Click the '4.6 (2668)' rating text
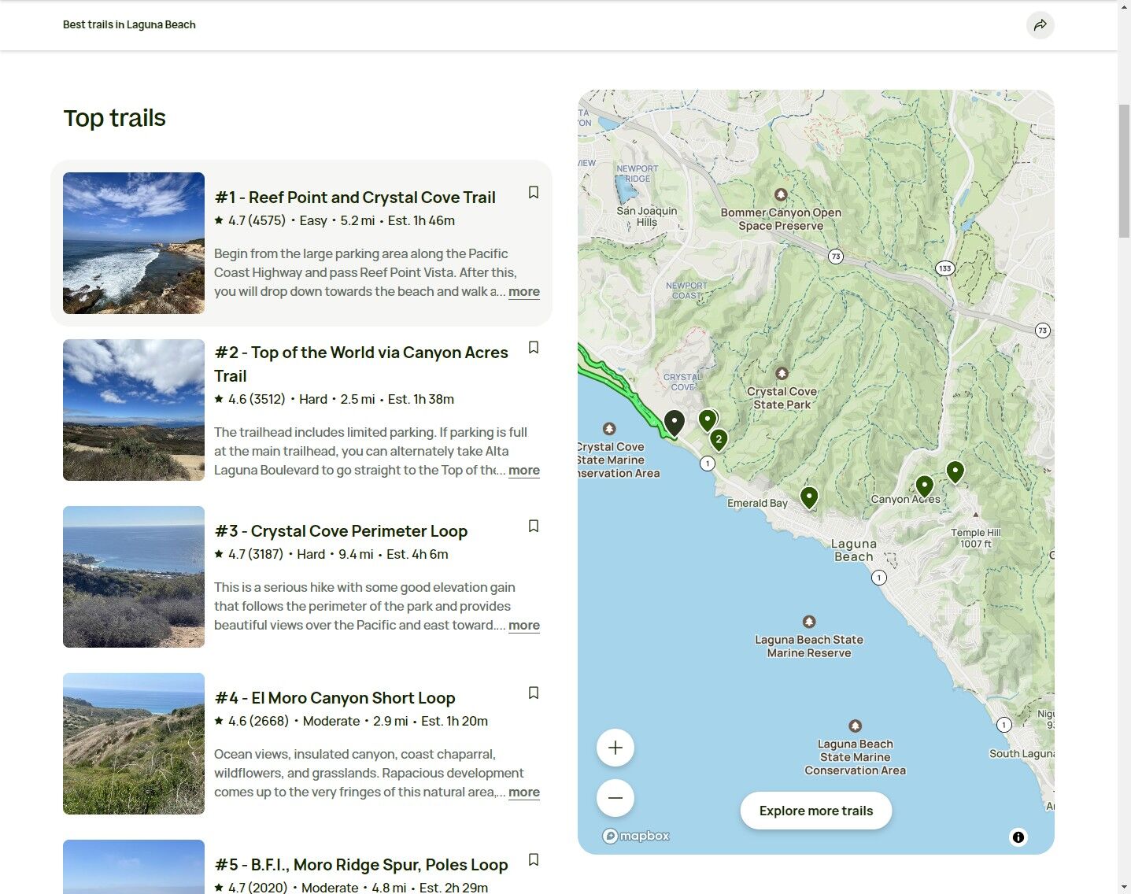The width and height of the screenshot is (1131, 894). [x=258, y=722]
